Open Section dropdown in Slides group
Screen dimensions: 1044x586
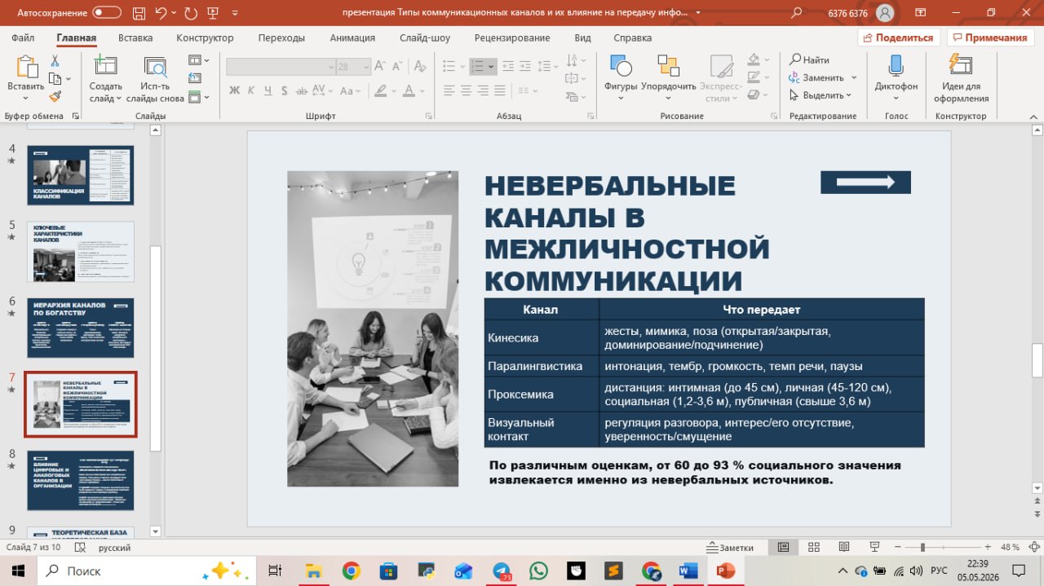point(198,97)
